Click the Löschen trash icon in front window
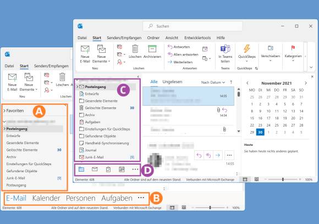This screenshot has height=224, width=319. point(135,51)
